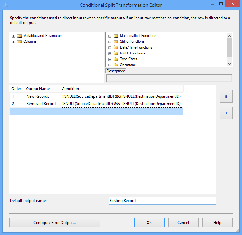242x235 pixels.
Task: Click the String Functions folder icon
Action: click(116, 41)
